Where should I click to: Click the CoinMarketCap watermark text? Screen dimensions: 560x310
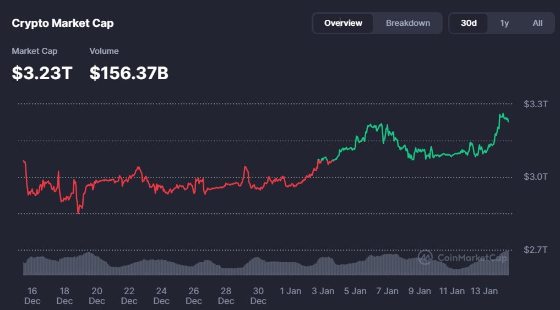tap(472, 258)
